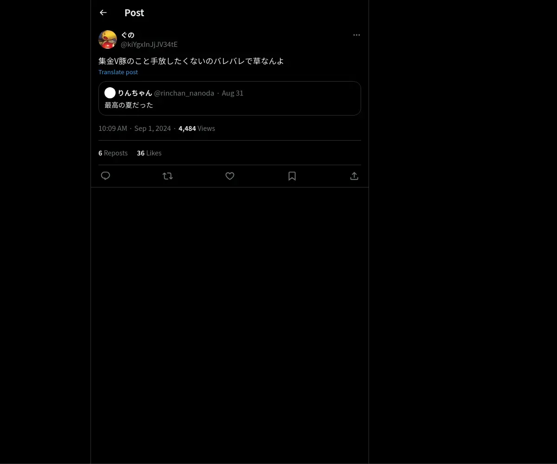This screenshot has width=557, height=464.
Task: Click the 4,484 Views count
Action: pyautogui.click(x=197, y=128)
